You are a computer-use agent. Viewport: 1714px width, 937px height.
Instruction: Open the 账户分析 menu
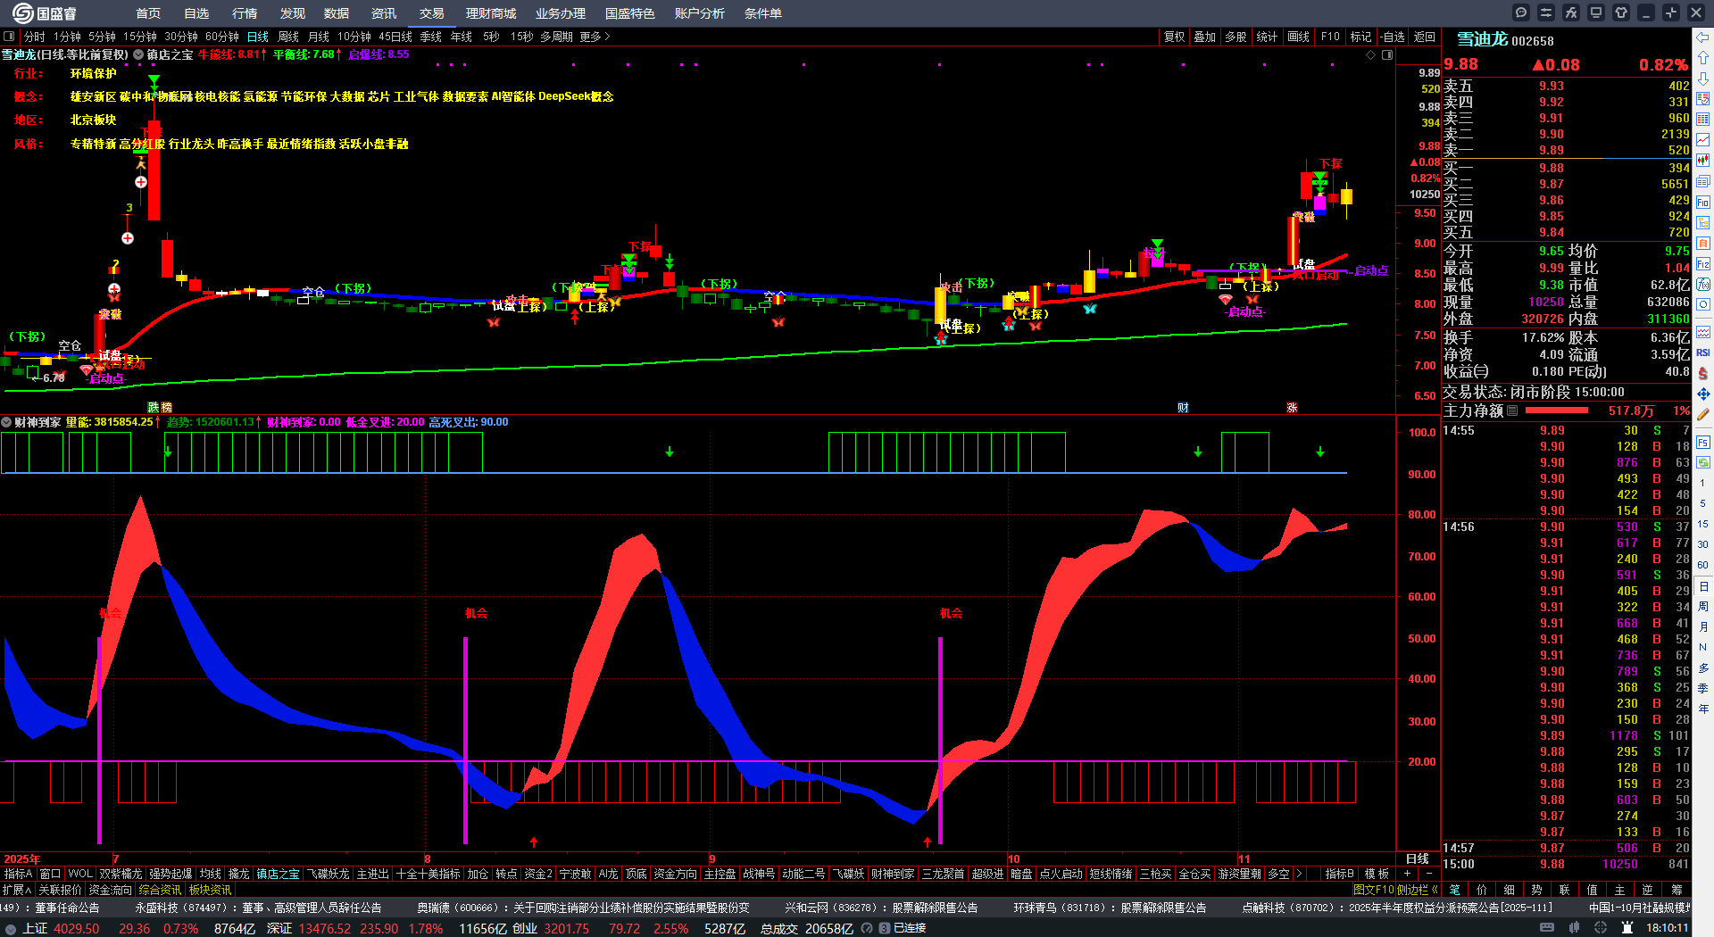coord(700,13)
